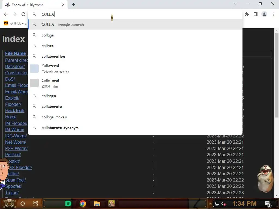Image resolution: width=279 pixels, height=209 pixels.
Task: Select the collaborate suggestion
Action: 135,106
